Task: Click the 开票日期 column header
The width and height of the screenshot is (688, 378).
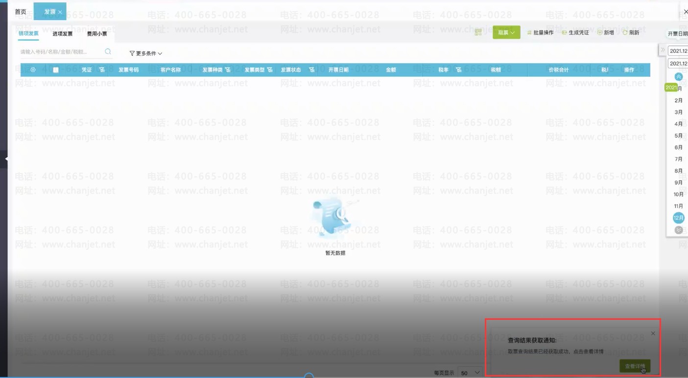Action: click(x=338, y=70)
